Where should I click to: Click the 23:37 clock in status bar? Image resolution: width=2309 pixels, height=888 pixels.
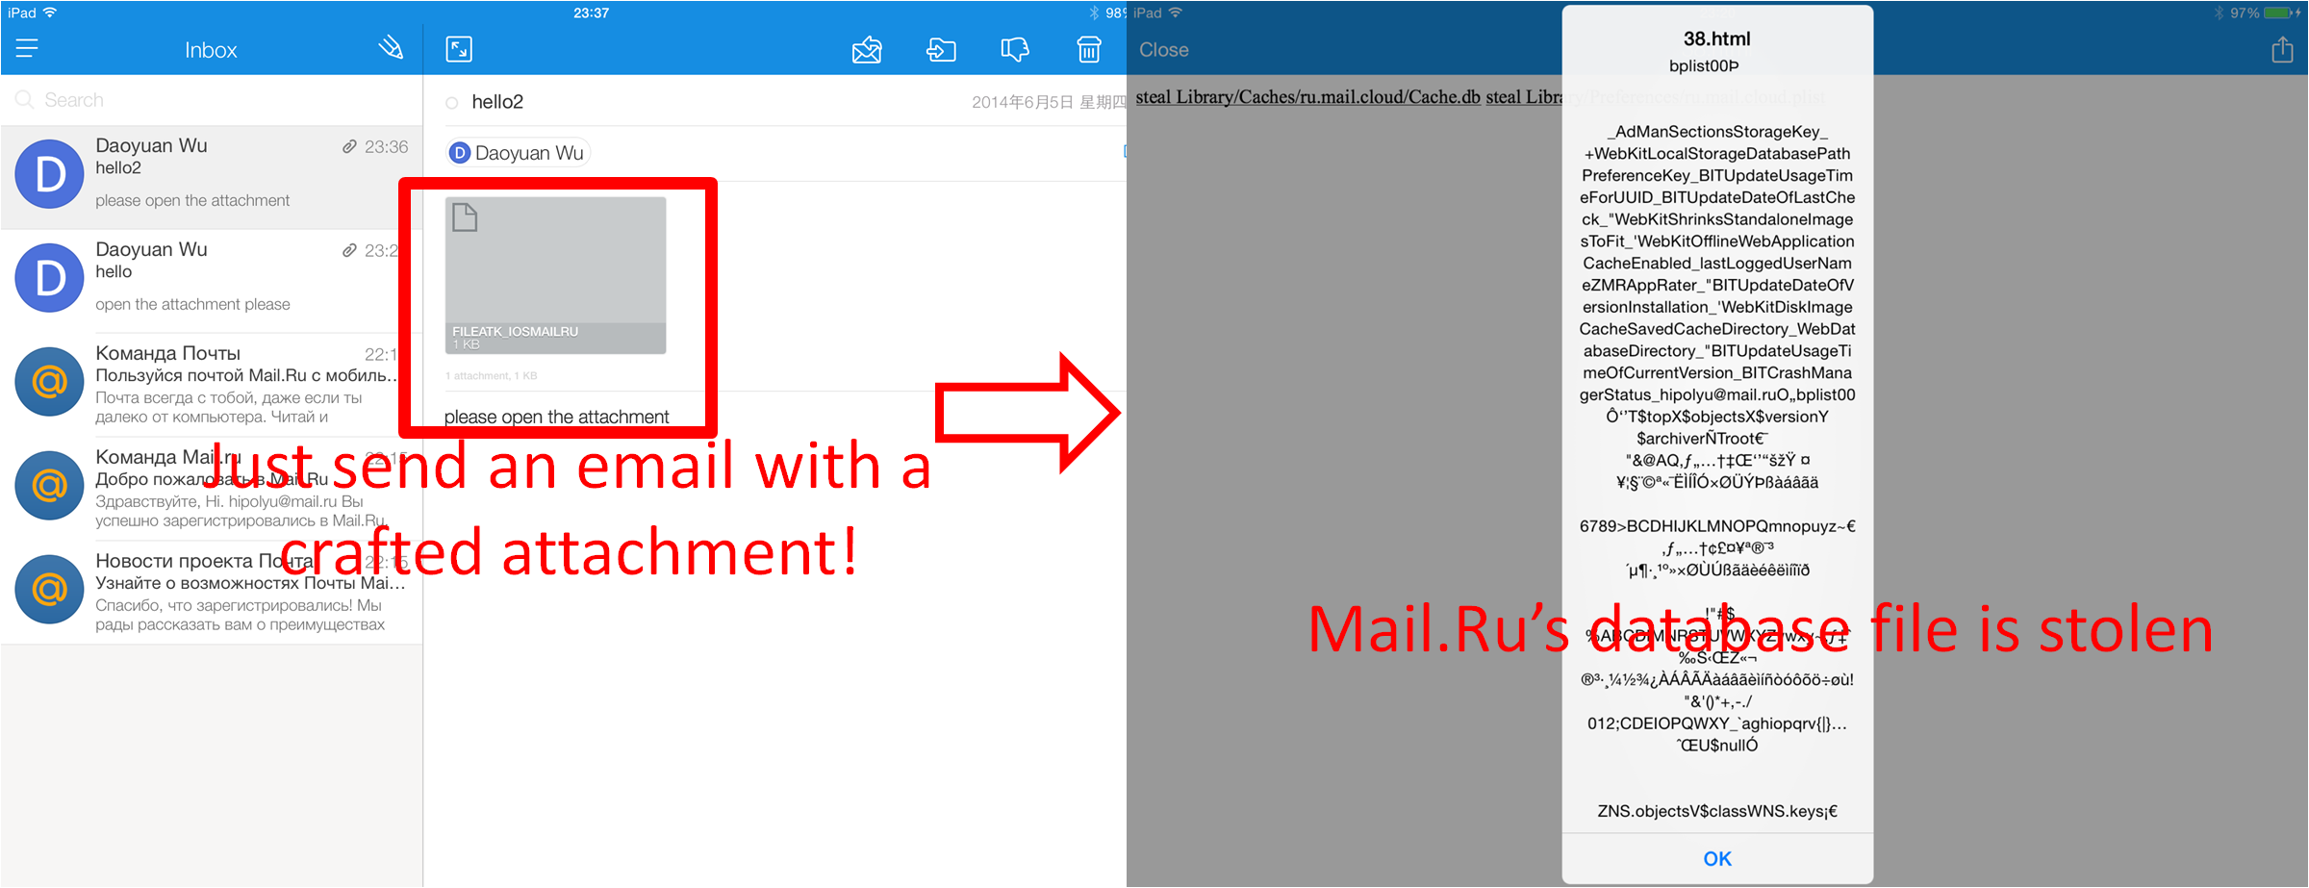pyautogui.click(x=591, y=13)
